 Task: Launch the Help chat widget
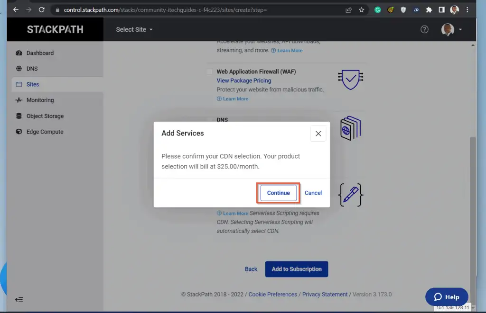(x=446, y=297)
